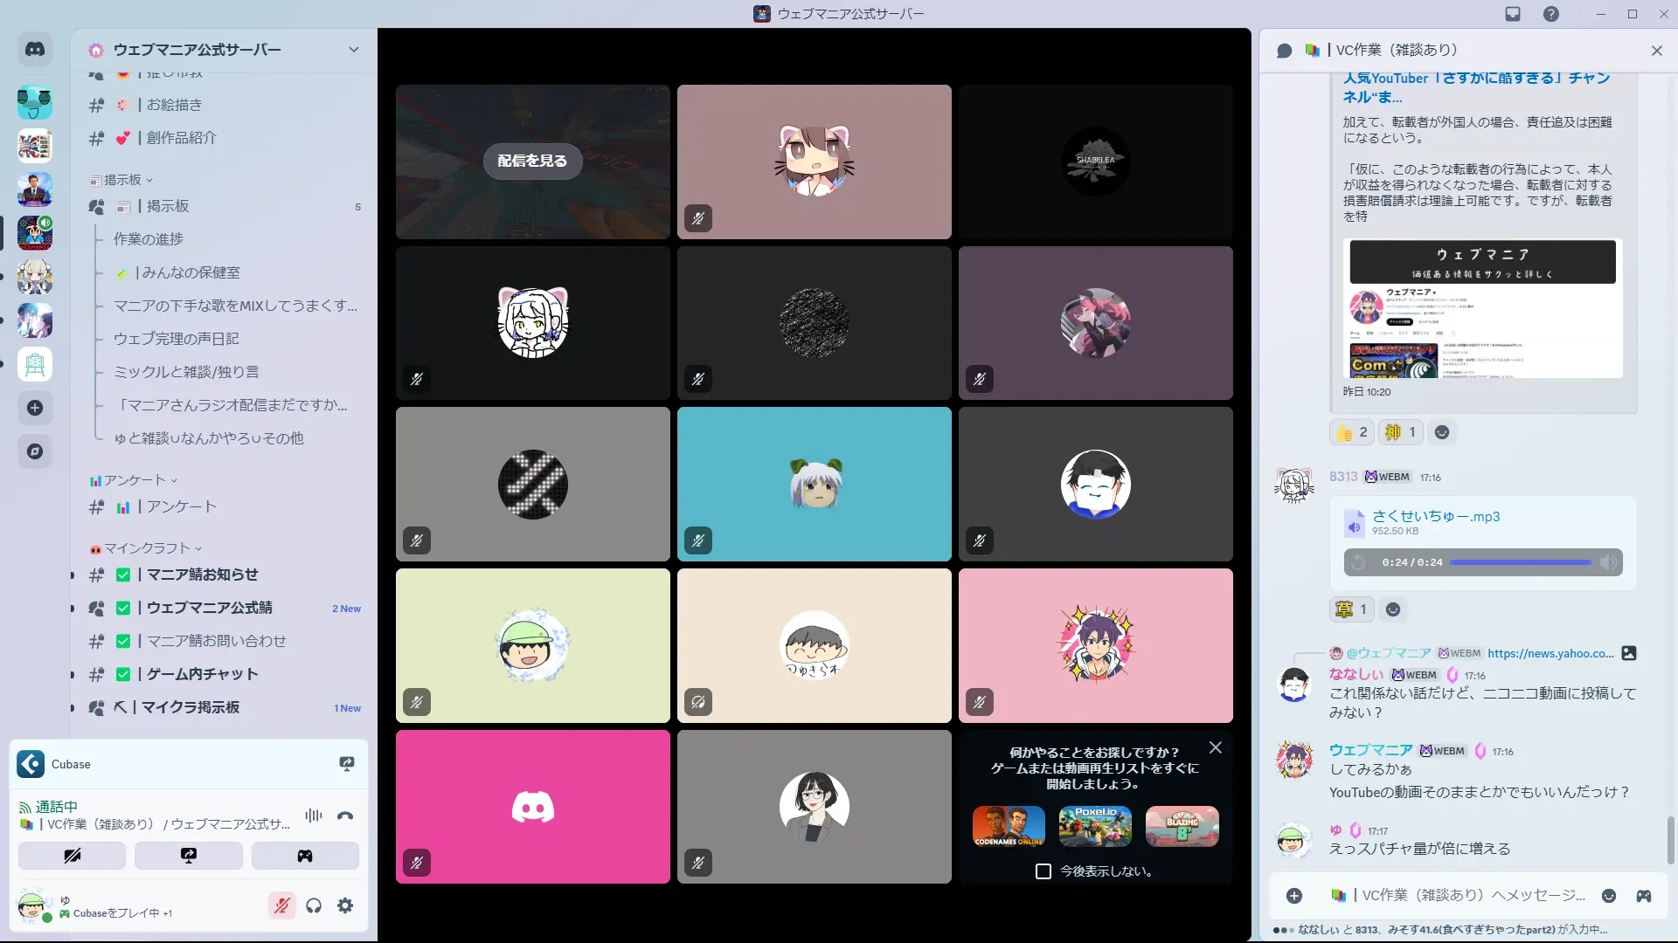The width and height of the screenshot is (1678, 943).
Task: Check the 今後表示しない checkbox
Action: pyautogui.click(x=1044, y=871)
